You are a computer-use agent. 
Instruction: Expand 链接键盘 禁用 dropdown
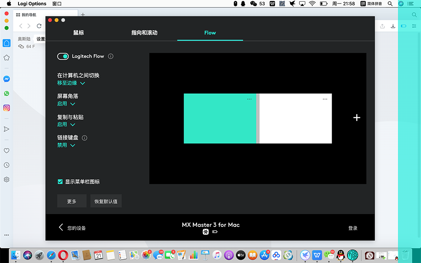(66, 145)
